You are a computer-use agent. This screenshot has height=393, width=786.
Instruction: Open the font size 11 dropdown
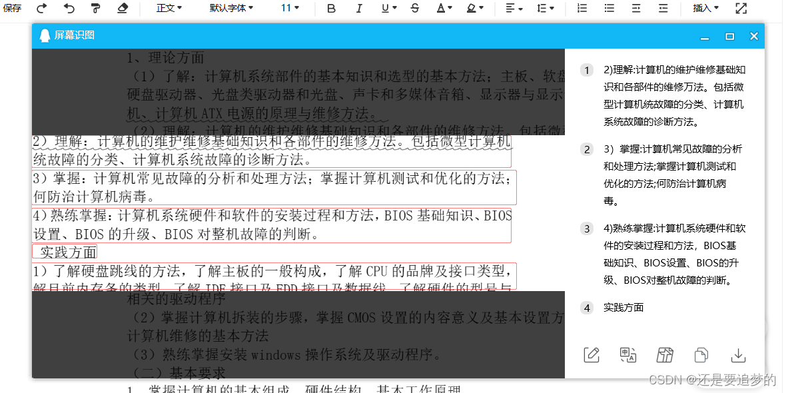point(290,8)
